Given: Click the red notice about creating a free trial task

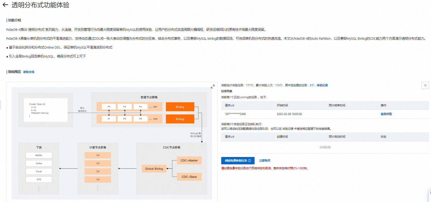Looking at the screenshot, I should coord(265,168).
